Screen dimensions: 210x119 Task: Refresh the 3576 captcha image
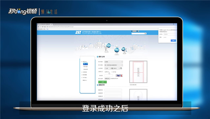[119, 76]
